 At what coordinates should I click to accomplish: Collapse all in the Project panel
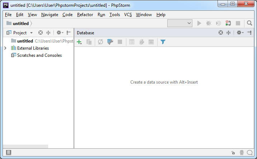click(x=48, y=33)
